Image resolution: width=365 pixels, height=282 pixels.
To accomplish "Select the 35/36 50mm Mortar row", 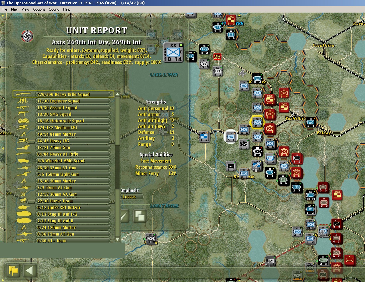I will coord(73,181).
